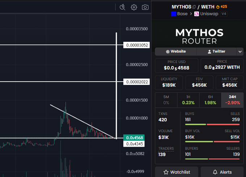Viewport: 246px width, 177px height.
Task: Open the Twitter link button
Action: (x=216, y=52)
